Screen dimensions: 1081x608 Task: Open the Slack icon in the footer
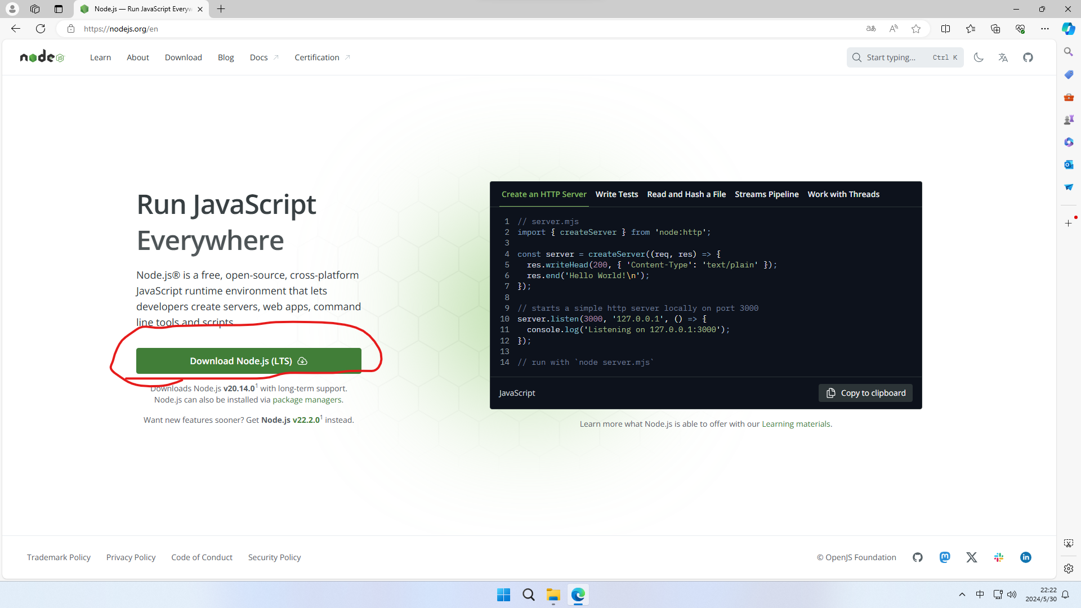(999, 557)
